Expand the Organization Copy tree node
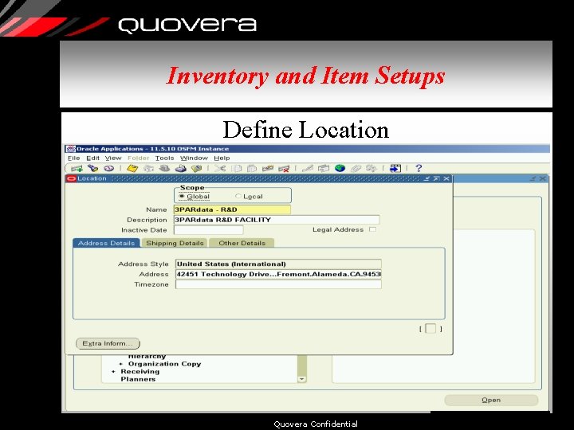Screen dimensions: 574x430 tap(121, 364)
